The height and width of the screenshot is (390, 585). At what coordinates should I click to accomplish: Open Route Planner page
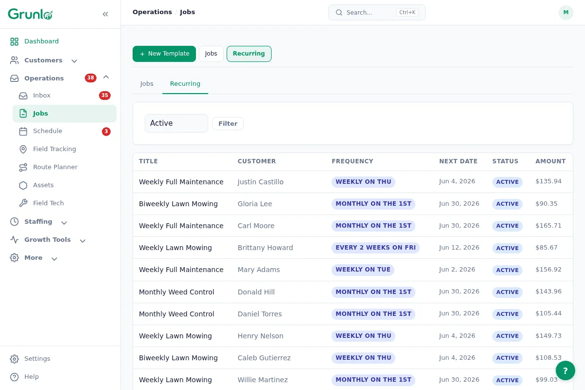tap(64, 167)
